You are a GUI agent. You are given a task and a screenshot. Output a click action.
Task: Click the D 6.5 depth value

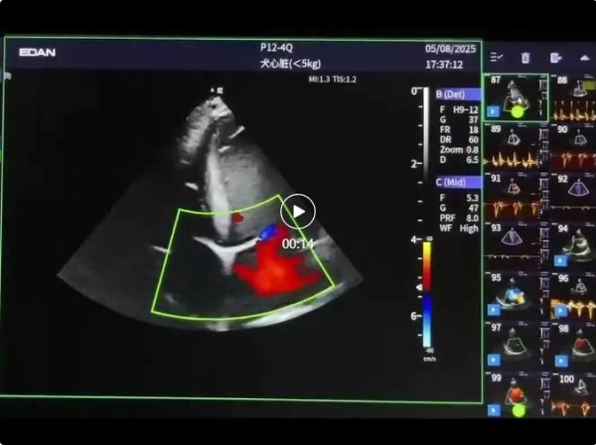[x=459, y=160]
